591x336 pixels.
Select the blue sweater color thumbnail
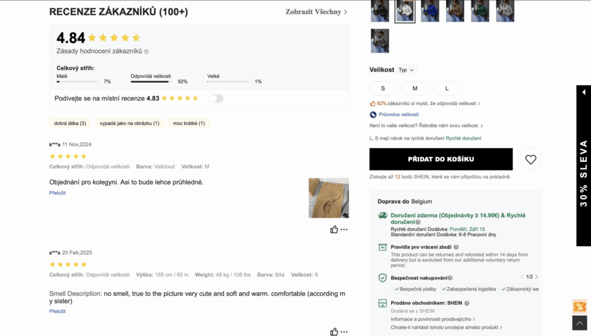pos(430,10)
